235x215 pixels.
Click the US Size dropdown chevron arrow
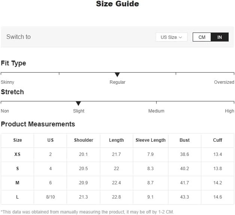pyautogui.click(x=180, y=37)
